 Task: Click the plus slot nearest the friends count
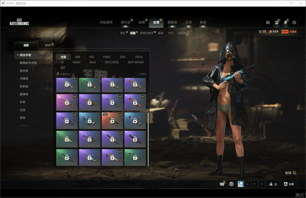261,184
